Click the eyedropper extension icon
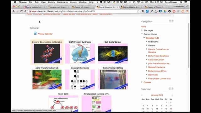Viewport: 201px width, 113px height. click(152, 11)
